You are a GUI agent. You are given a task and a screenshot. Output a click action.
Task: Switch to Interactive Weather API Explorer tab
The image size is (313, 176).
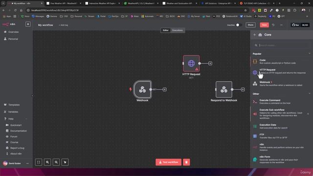point(102,3)
